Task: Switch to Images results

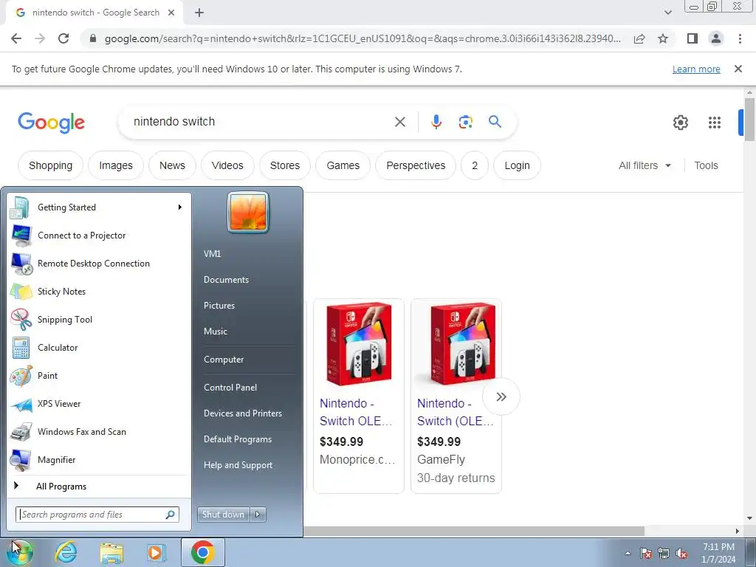Action: coord(116,165)
